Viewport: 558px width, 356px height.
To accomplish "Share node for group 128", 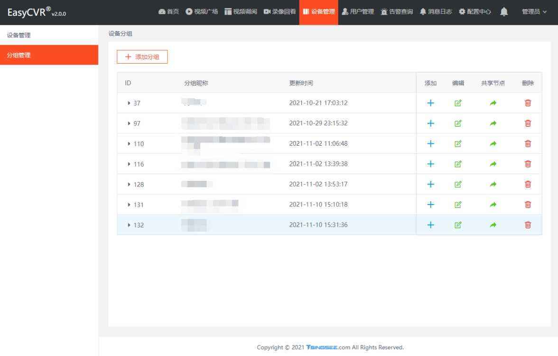I will [x=493, y=184].
